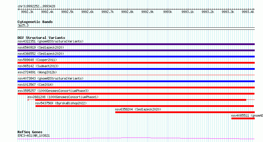This screenshot has width=263, height=142.
Task: Click the chr3:9992252..9993428 region label
Action: [36, 6]
